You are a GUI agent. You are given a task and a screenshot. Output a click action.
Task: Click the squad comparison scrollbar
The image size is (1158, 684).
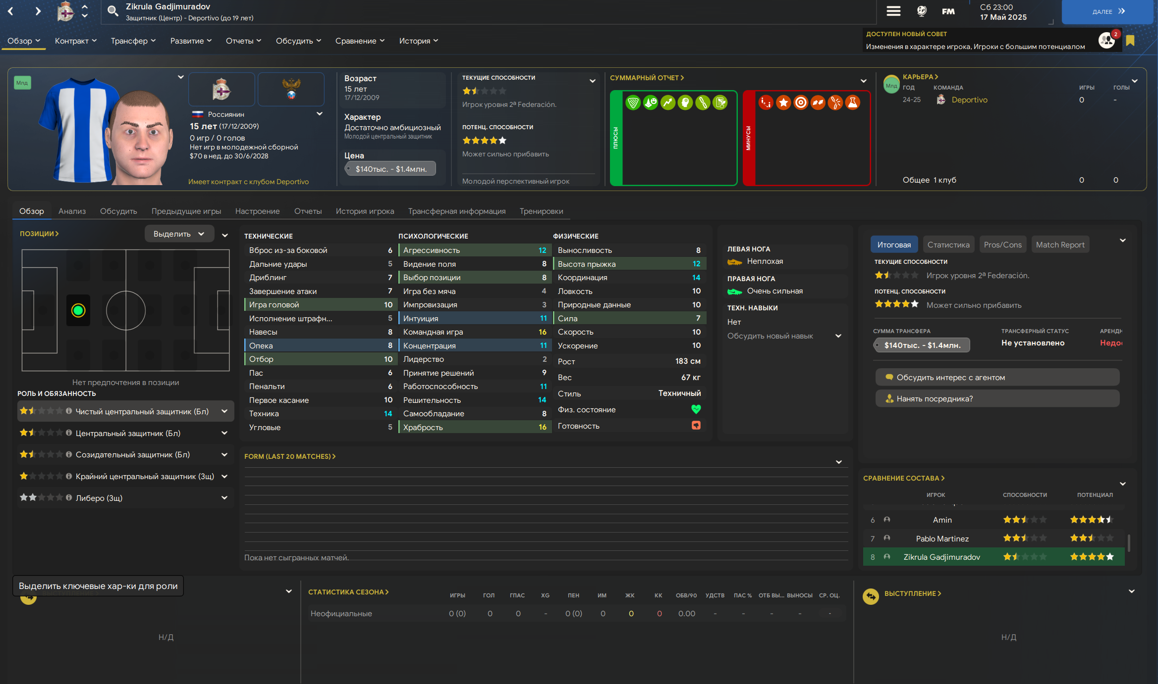click(1129, 542)
